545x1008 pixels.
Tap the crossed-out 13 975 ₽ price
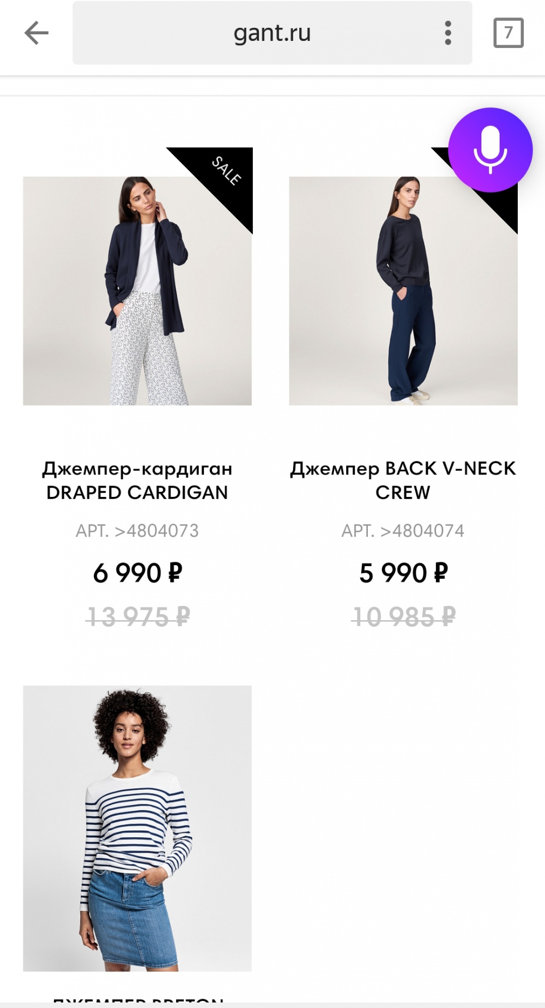tap(137, 617)
